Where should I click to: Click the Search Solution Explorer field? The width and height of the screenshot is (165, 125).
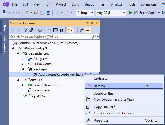pos(51,37)
